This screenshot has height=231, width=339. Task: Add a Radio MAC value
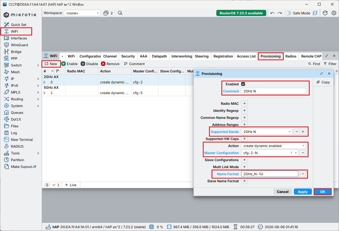tap(245, 103)
